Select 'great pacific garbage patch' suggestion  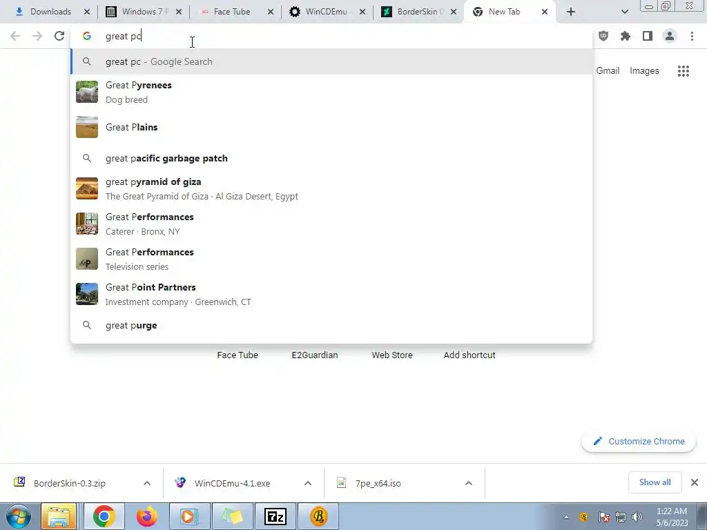point(331,158)
